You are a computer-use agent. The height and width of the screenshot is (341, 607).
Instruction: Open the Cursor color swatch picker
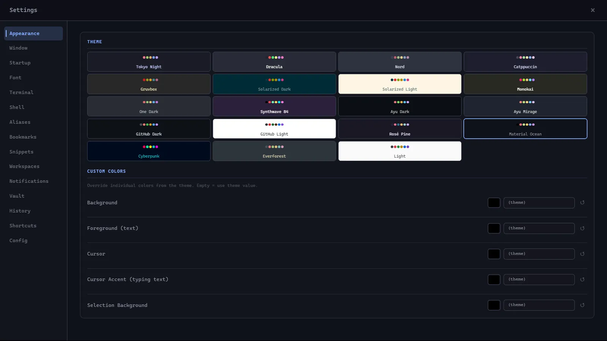(x=494, y=254)
